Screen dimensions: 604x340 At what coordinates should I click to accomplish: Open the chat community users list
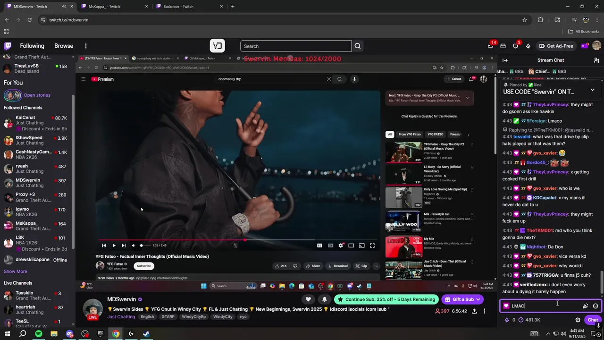(596, 60)
